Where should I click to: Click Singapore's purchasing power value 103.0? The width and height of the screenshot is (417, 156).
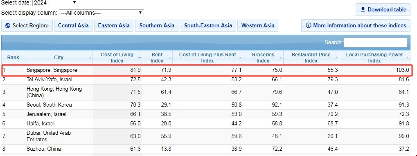(402, 70)
